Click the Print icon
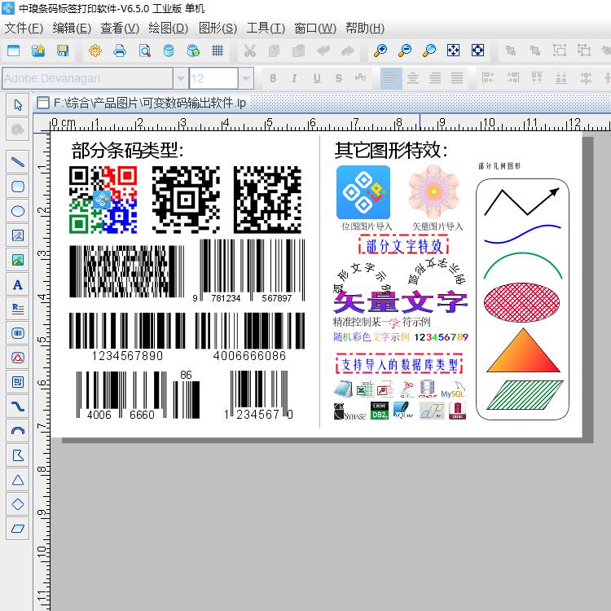Viewport: 611px width, 611px height. 120,51
